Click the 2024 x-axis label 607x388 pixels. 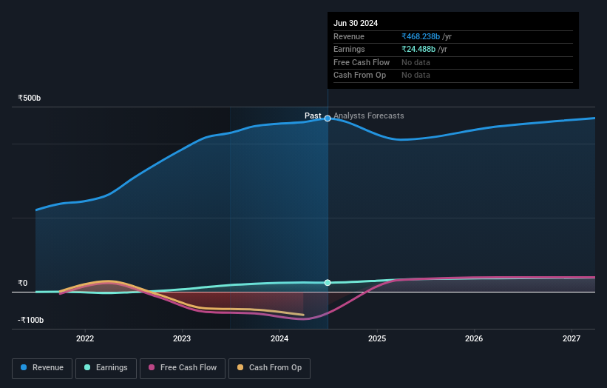(279, 338)
